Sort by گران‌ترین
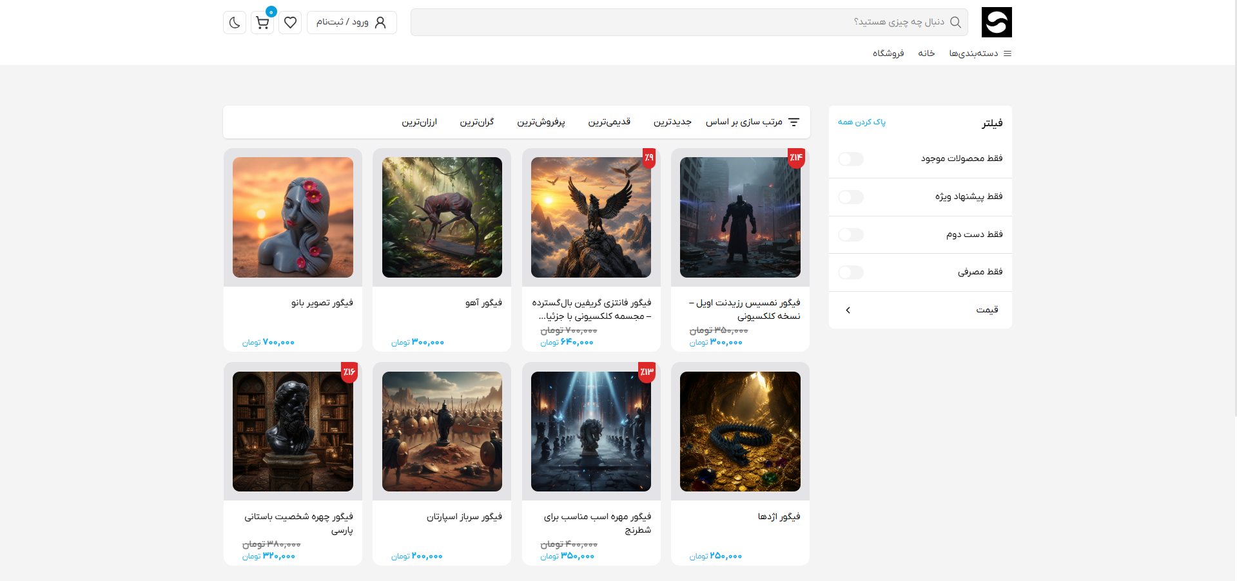This screenshot has height=581, width=1237. pyautogui.click(x=477, y=122)
